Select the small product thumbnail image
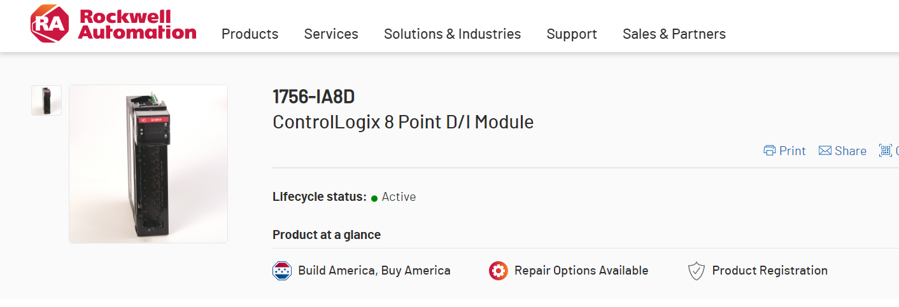Viewport: 899px width, 307px height. click(46, 100)
